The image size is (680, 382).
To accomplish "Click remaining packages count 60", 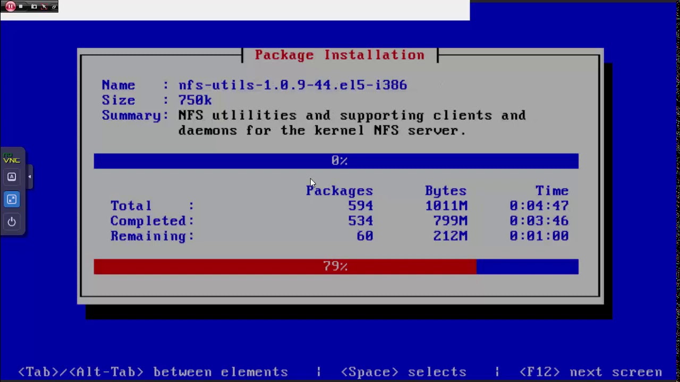I will click(365, 236).
